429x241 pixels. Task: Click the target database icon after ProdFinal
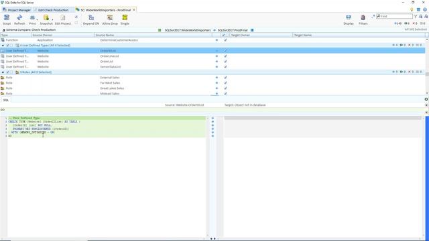pos(252,30)
